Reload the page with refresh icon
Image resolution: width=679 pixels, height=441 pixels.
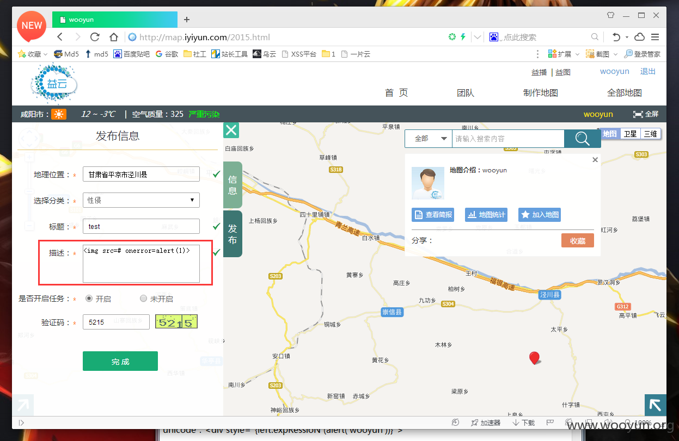[95, 37]
